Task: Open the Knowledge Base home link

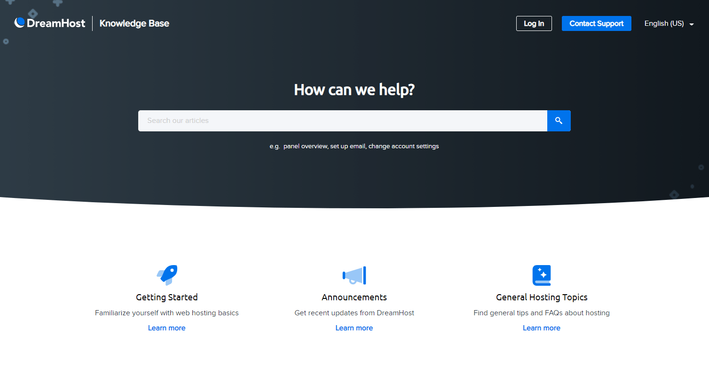Action: (x=134, y=23)
